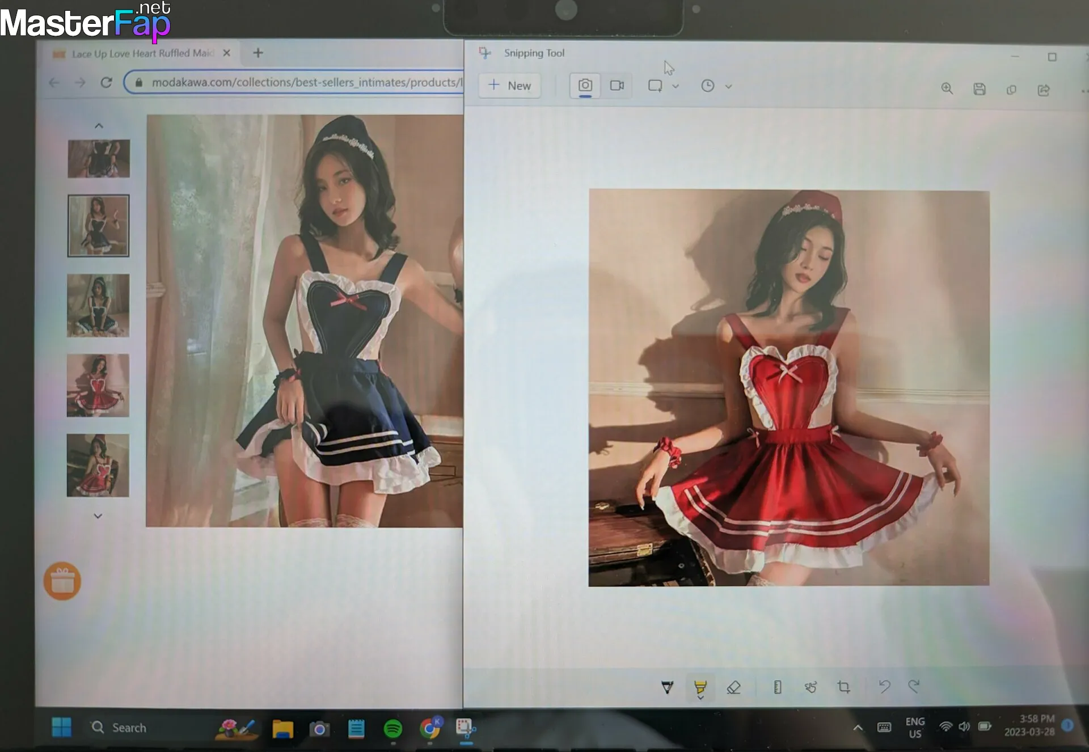The width and height of the screenshot is (1089, 752).
Task: Share the snip using the share icon
Action: (x=1044, y=90)
